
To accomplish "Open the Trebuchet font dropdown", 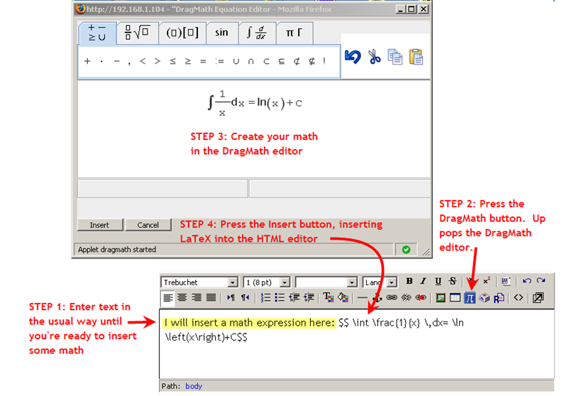I will [x=199, y=282].
